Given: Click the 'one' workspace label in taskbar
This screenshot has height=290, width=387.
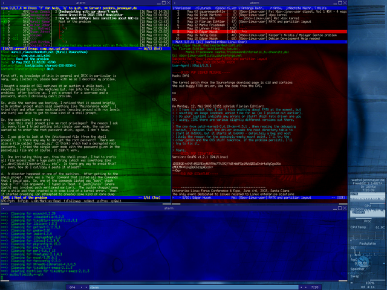Looking at the screenshot, I should 73,288.
